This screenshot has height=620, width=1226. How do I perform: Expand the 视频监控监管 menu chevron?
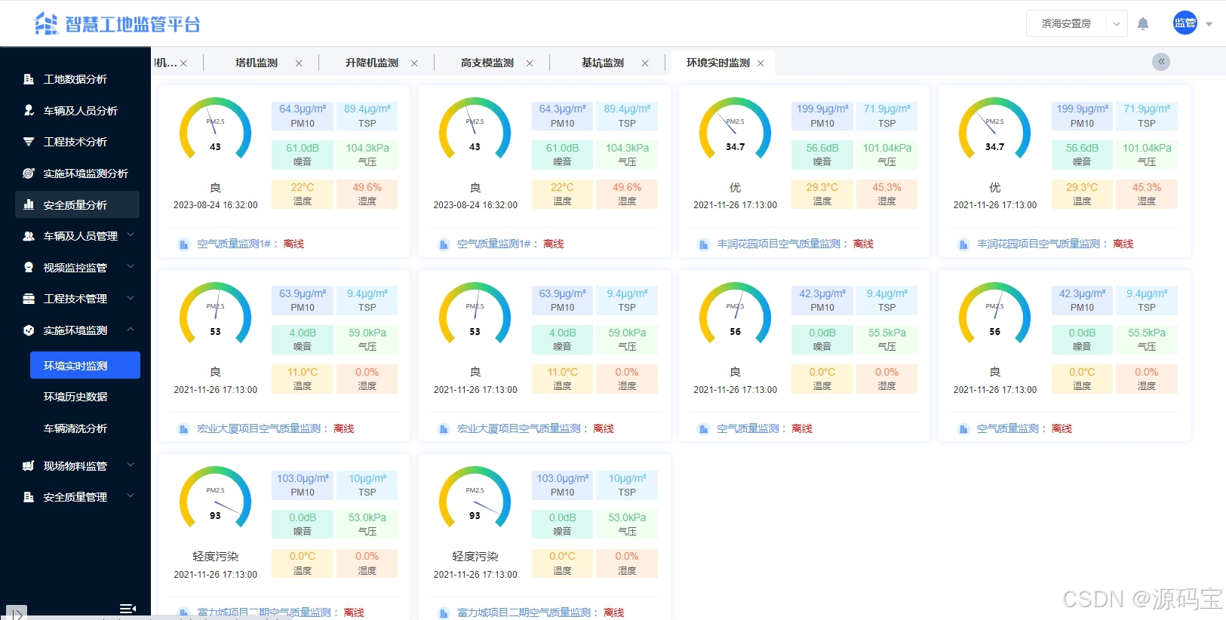(131, 267)
